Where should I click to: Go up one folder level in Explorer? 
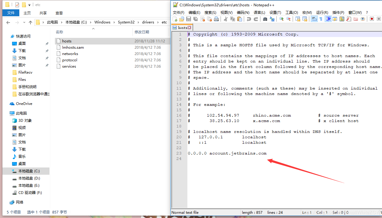click(30, 23)
